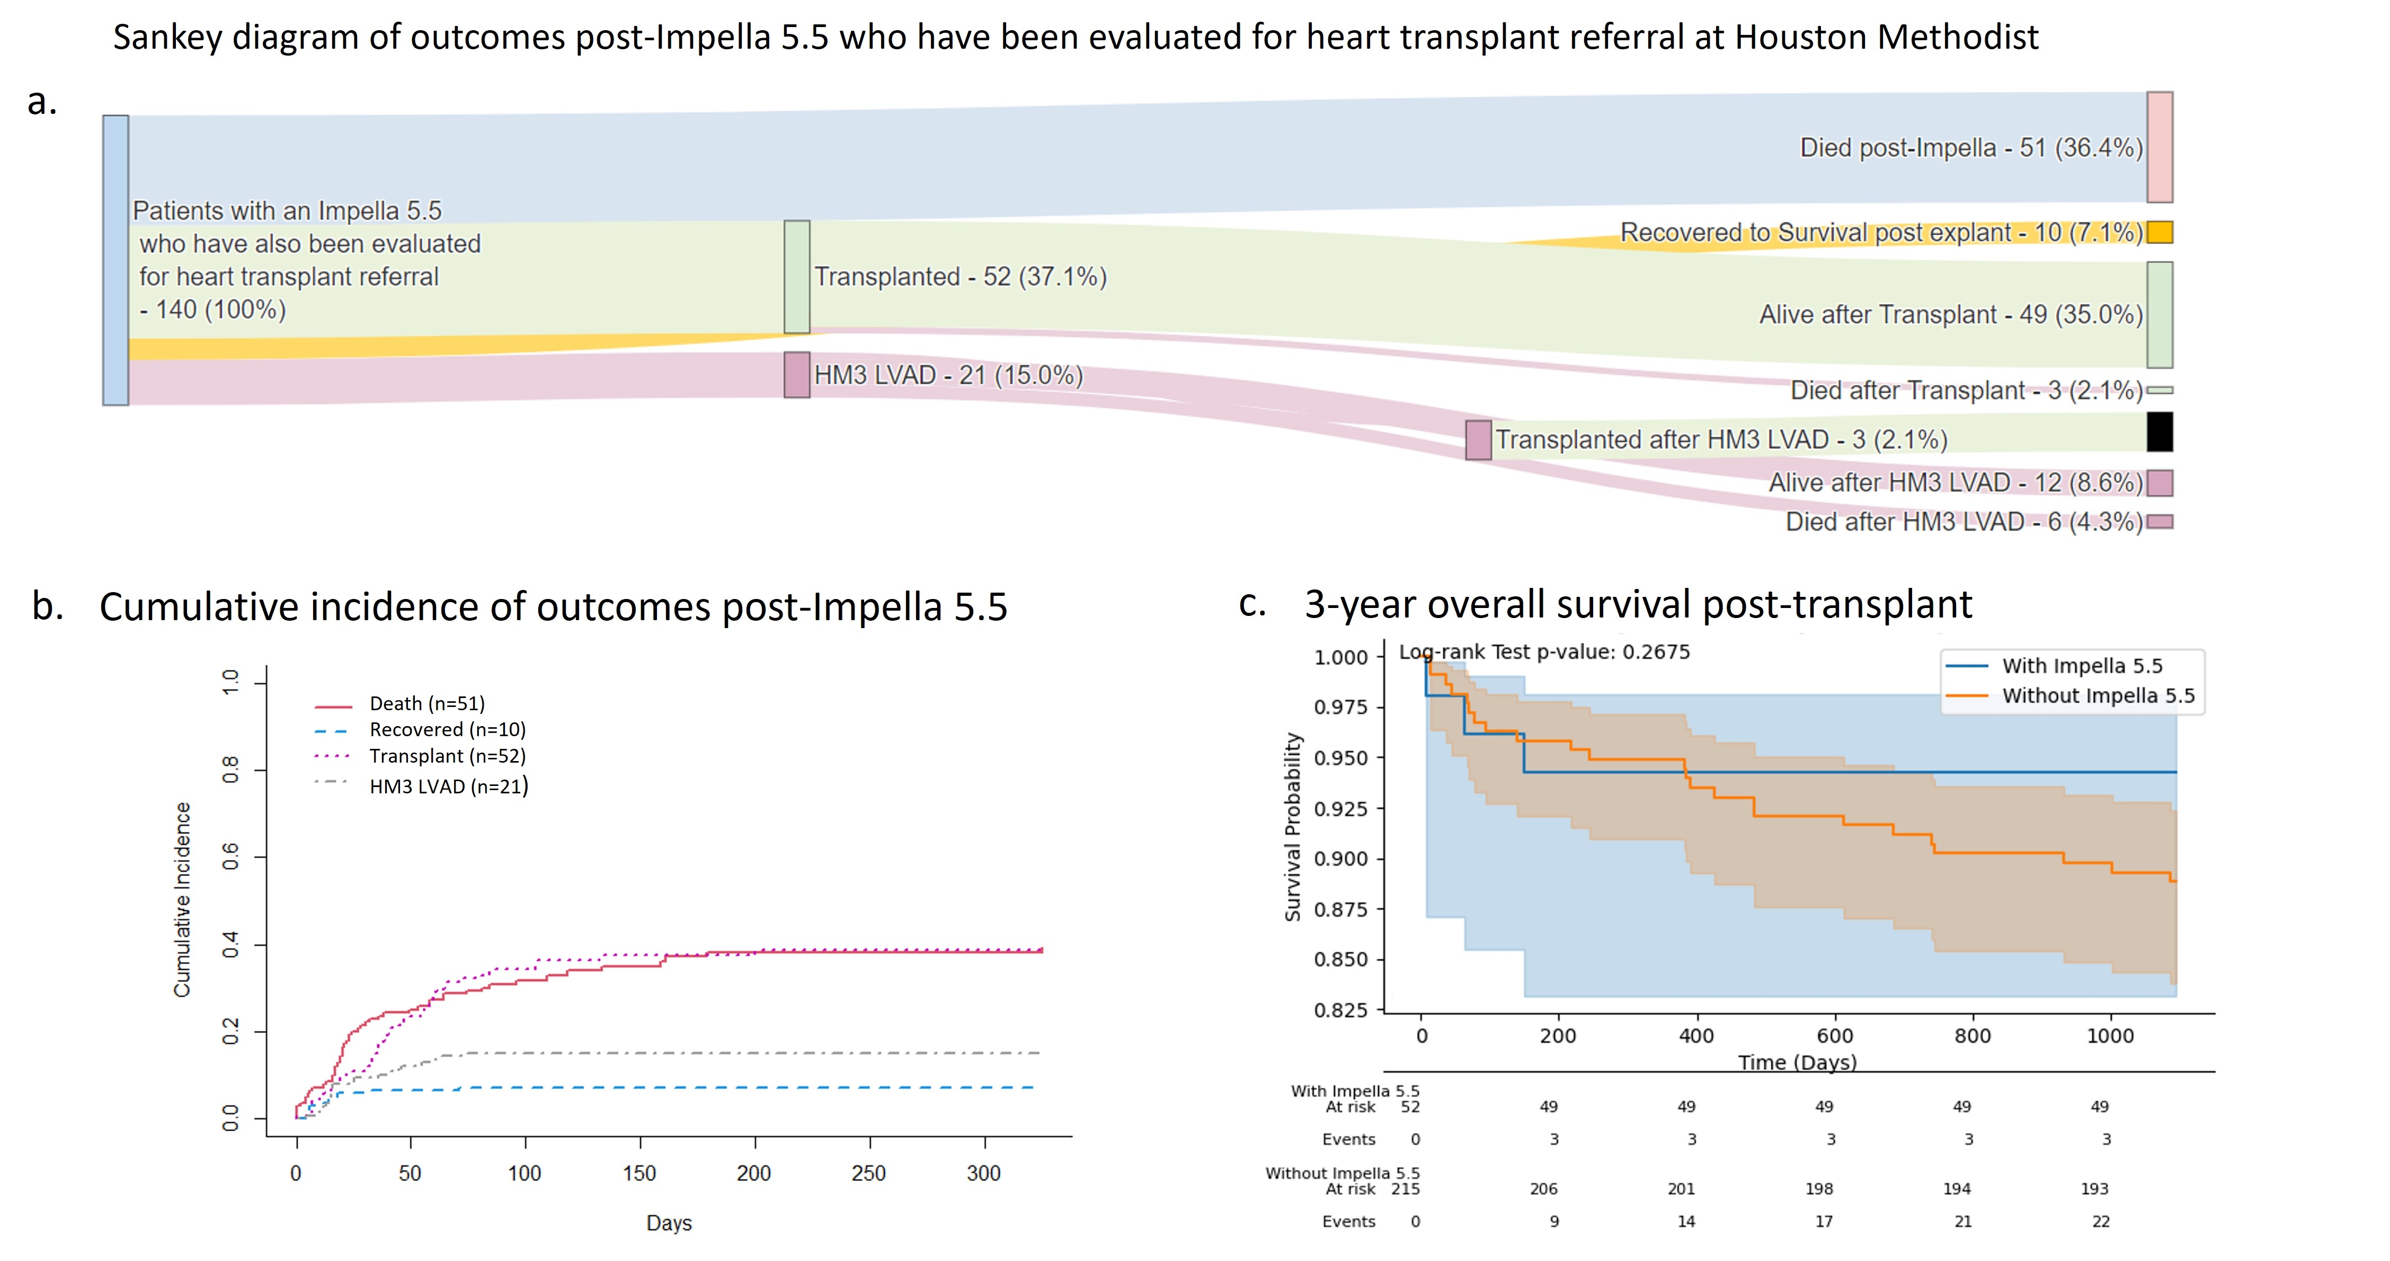Select the Without Impella 5.5 legend entry
Screen dimensions: 2390x1261
tap(2098, 695)
